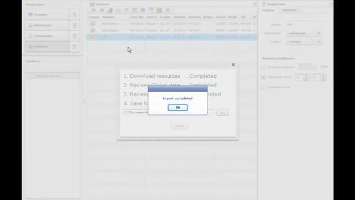The width and height of the screenshot is (355, 200).
Task: Click the red icon right after the green arrow
Action: click(x=102, y=10)
